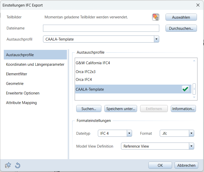Viewport: 204px width, 172px height.
Task: Toggle the green checkmark on CAALA-Template
Action: coord(185,89)
